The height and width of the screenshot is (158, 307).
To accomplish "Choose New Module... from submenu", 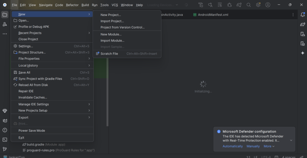I will (x=127, y=34).
